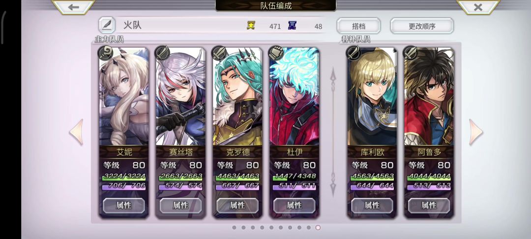Tap the back arrow at top left

tap(73, 7)
